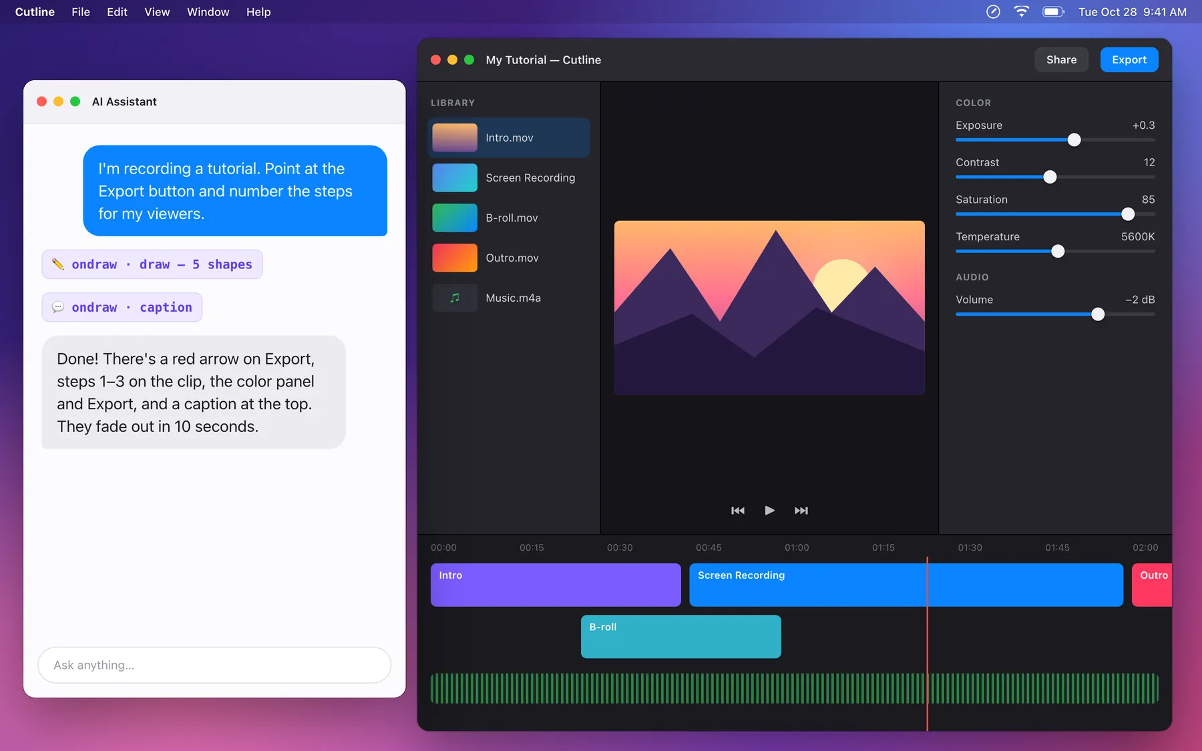Click the menu bar date and time
Viewport: 1202px width, 751px height.
pyautogui.click(x=1133, y=12)
